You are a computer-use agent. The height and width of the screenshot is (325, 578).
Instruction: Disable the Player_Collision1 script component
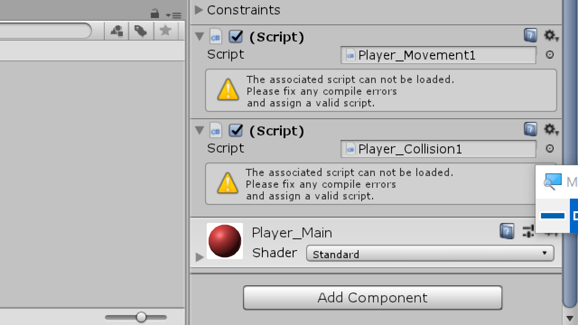[x=236, y=130]
